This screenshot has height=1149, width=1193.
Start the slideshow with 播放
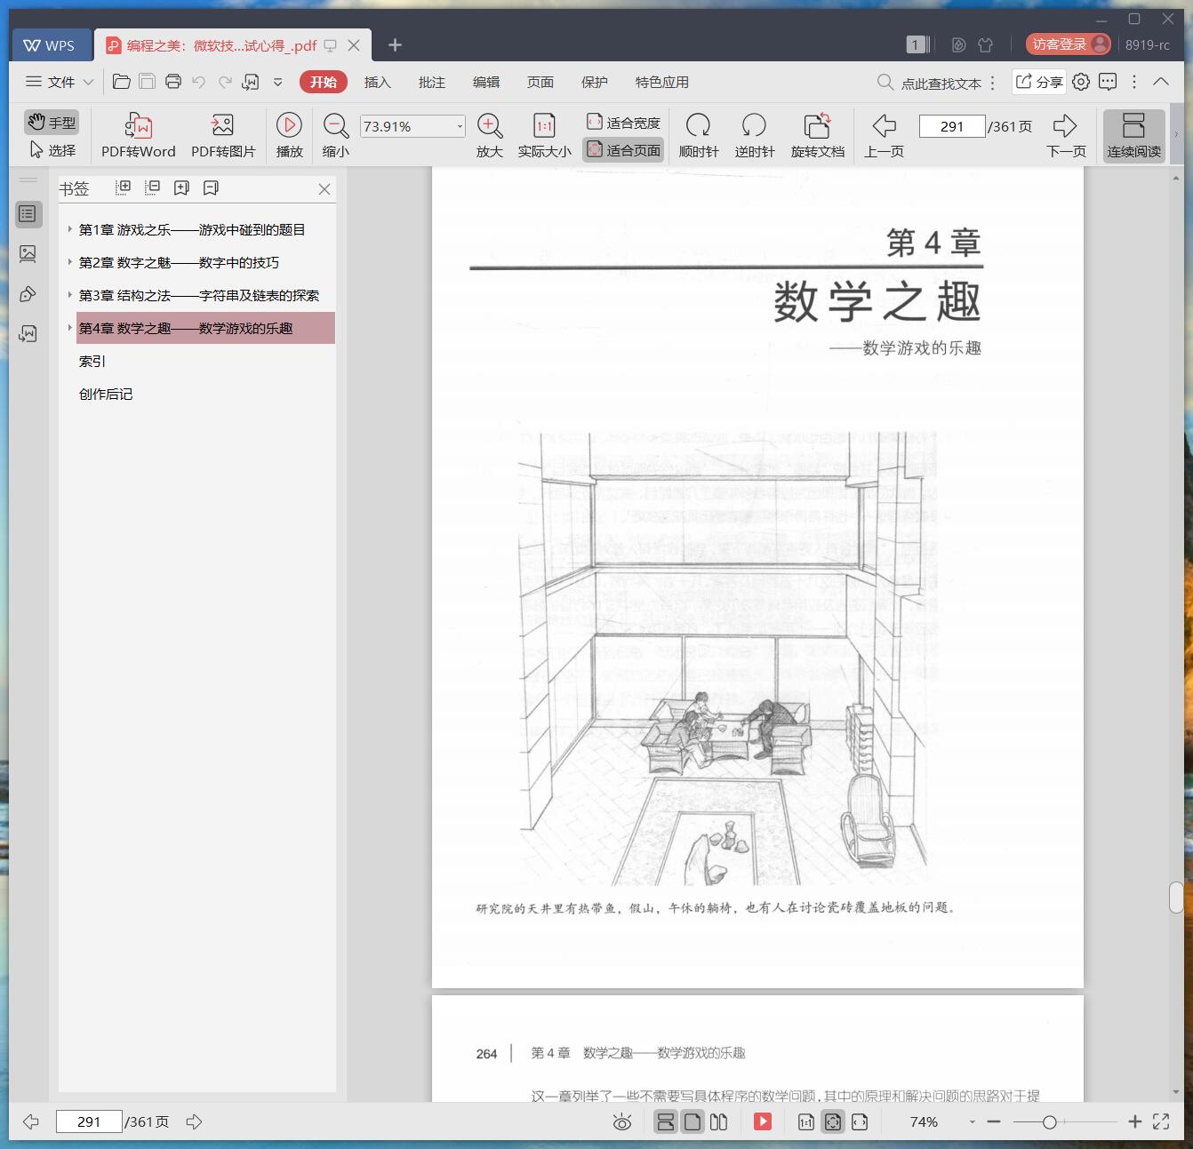[x=289, y=135]
